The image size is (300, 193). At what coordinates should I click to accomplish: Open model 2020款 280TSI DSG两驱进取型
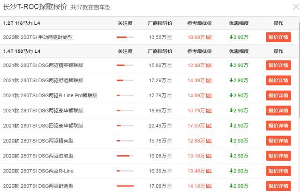click(x=38, y=156)
